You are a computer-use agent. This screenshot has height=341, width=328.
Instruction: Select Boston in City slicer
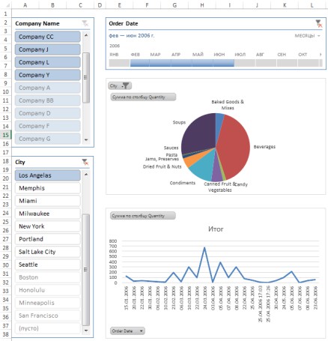pos(48,277)
